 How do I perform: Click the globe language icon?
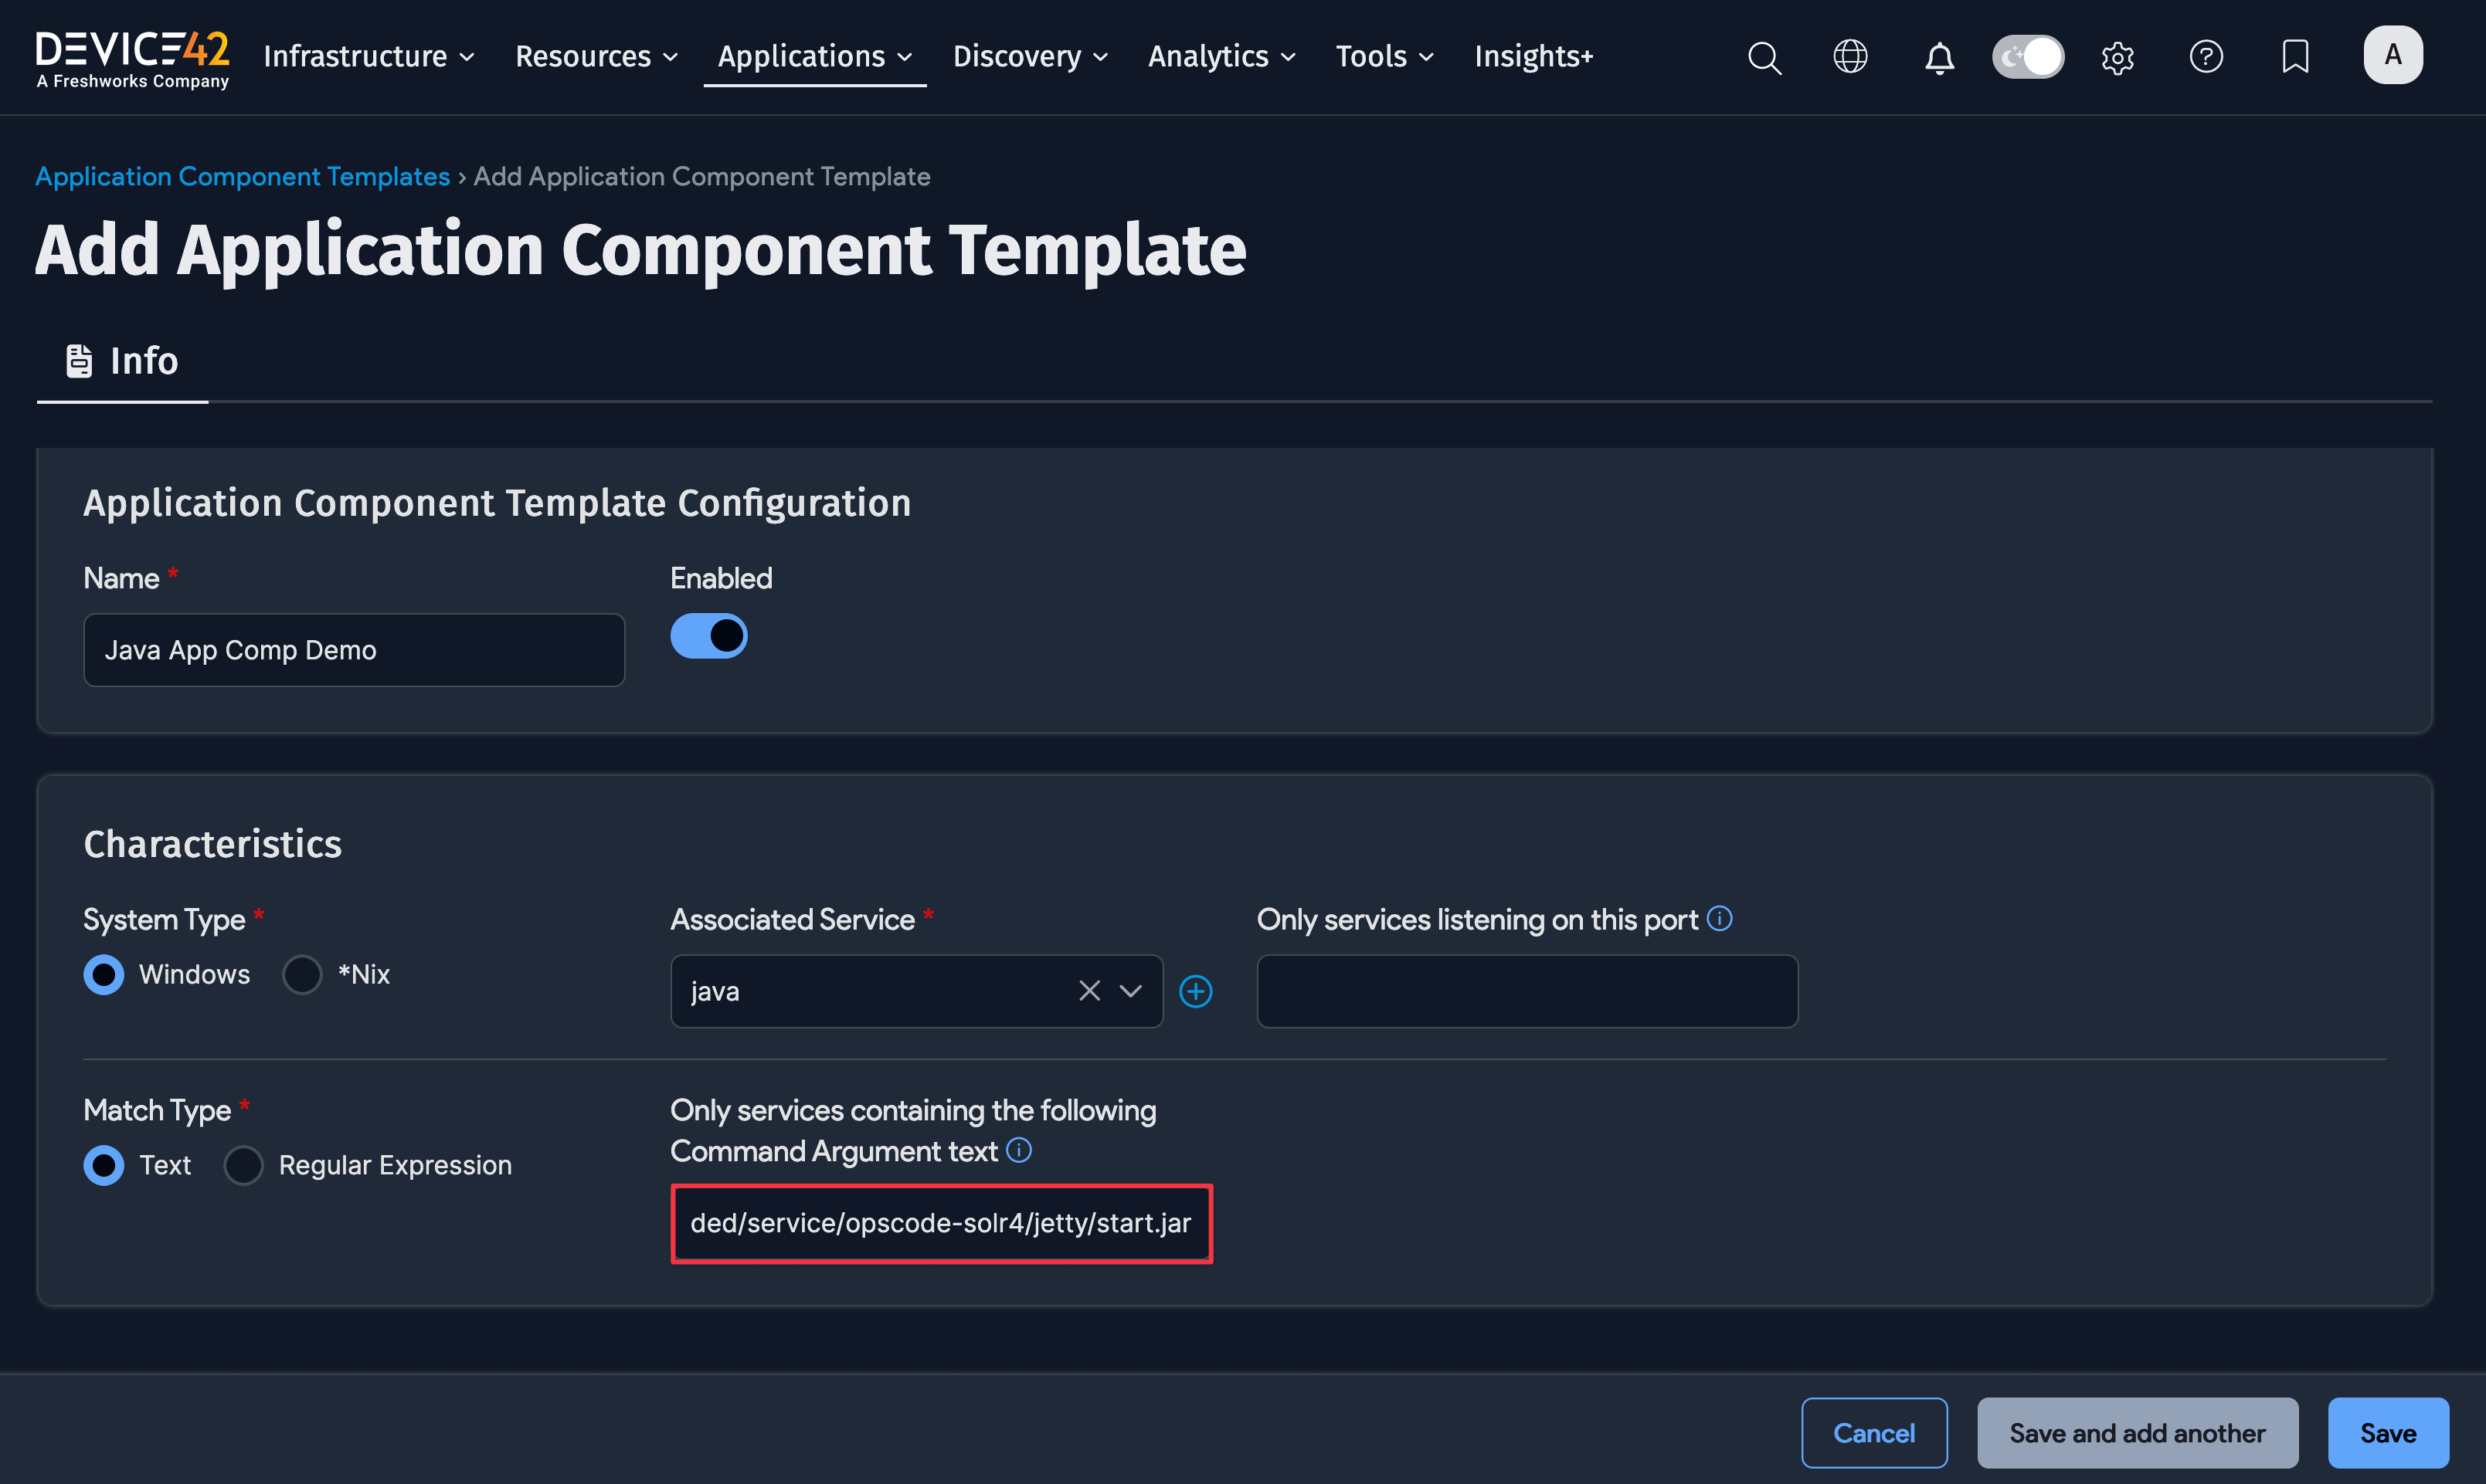click(1849, 57)
